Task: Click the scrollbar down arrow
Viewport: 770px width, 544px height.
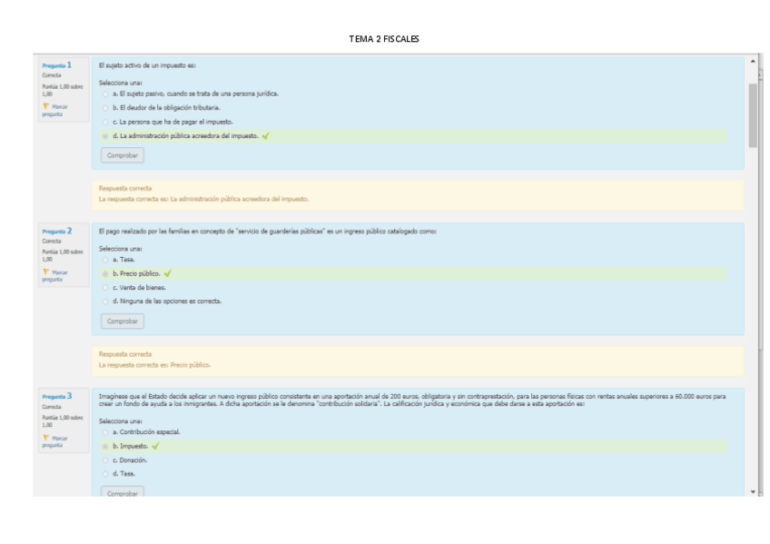Action: tap(753, 491)
